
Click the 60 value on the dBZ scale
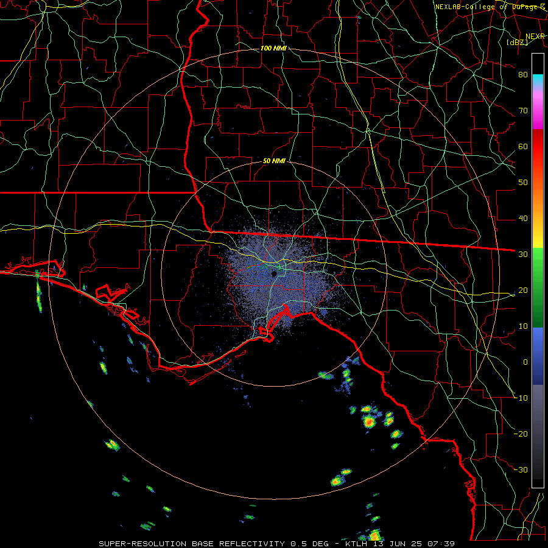tap(523, 146)
